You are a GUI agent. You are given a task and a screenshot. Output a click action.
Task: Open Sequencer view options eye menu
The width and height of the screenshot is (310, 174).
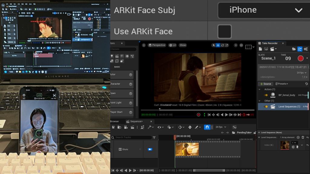(160, 127)
